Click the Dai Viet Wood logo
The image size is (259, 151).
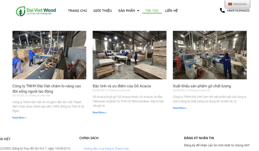click(36, 11)
